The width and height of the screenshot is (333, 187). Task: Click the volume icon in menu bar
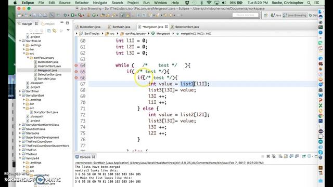click(224, 3)
